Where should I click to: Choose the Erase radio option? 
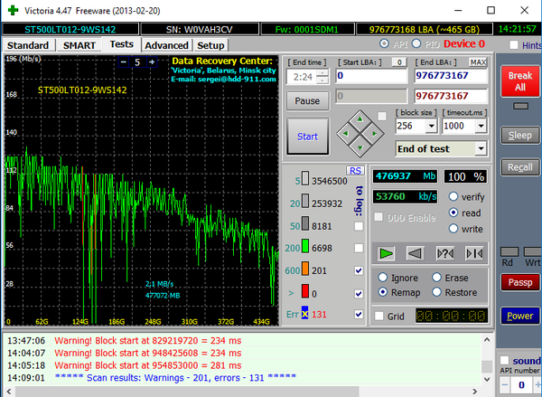[x=438, y=278]
